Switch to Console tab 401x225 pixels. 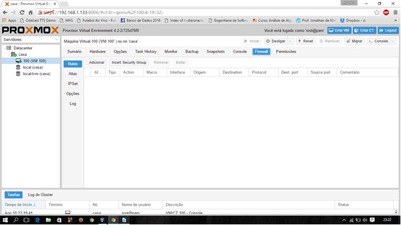[239, 52]
